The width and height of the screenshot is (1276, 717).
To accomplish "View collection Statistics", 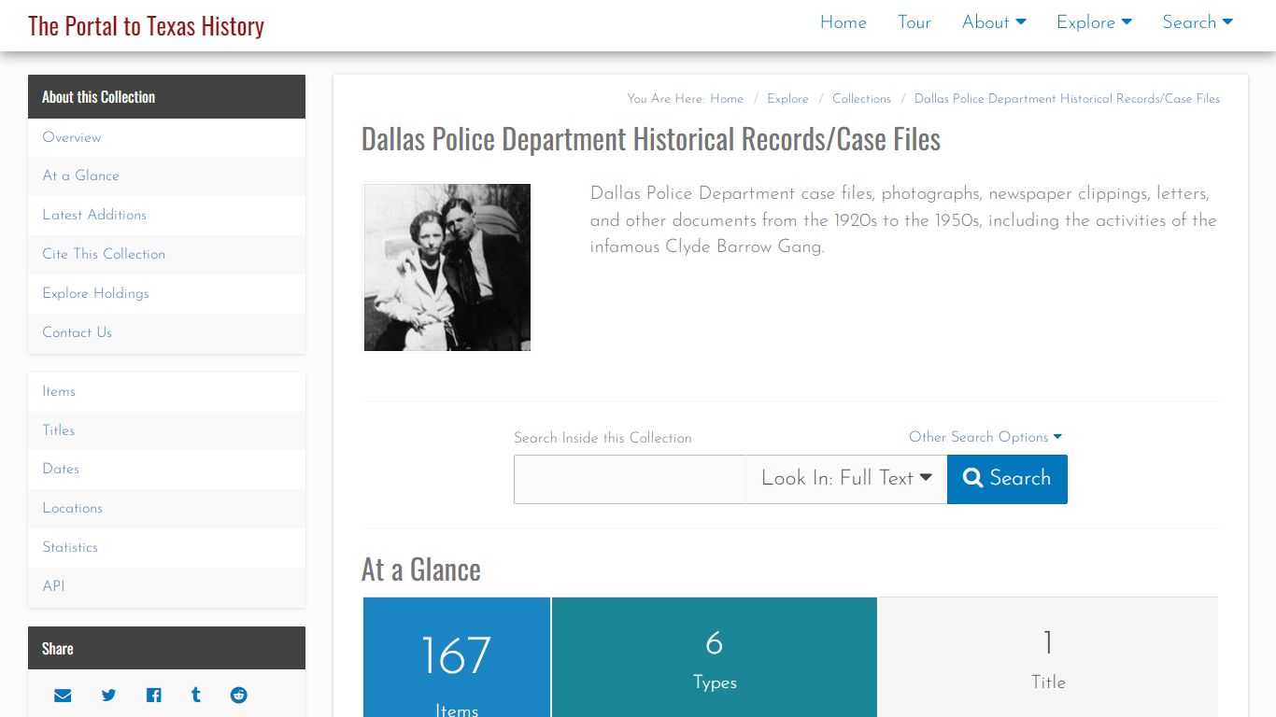I will (166, 547).
